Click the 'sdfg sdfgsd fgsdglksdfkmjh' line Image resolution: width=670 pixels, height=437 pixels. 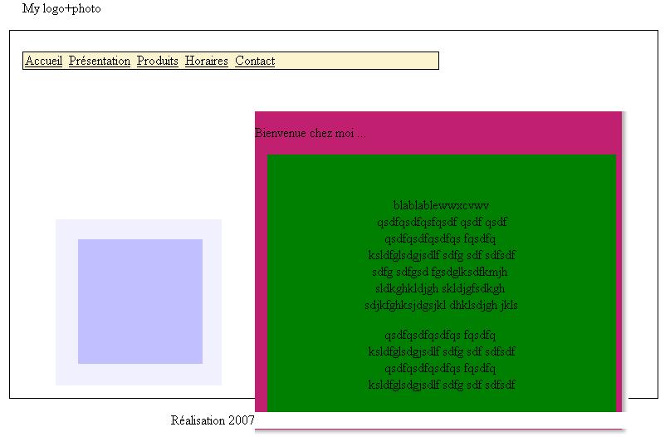pos(440,272)
